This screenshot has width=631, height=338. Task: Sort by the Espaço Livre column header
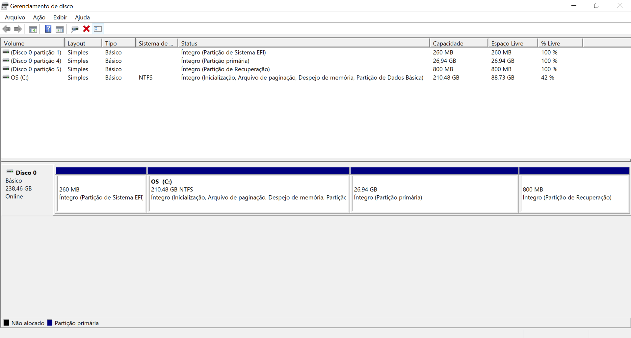point(513,43)
